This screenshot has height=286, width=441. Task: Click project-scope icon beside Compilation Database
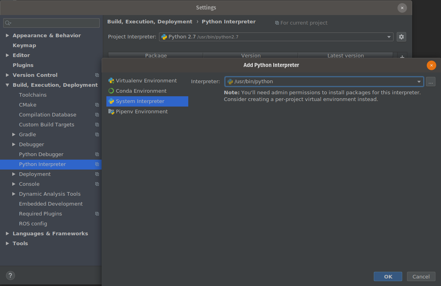coord(97,115)
